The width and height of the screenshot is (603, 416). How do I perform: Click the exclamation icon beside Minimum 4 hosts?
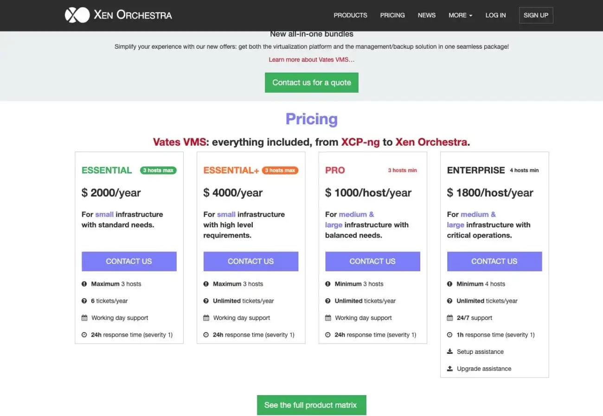(x=449, y=284)
